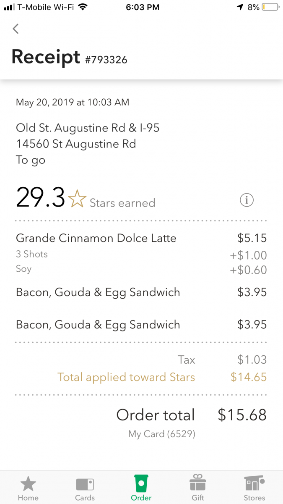Screen dimensions: 283x504
Task: Tap the store address 14560 St Augustine Rd
Action: 76,144
